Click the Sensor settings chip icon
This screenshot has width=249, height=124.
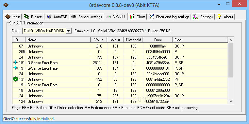(74, 17)
